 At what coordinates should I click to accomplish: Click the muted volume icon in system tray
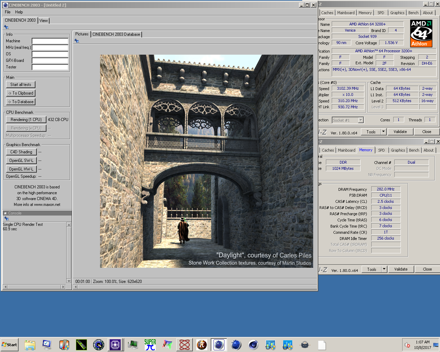click(x=407, y=345)
